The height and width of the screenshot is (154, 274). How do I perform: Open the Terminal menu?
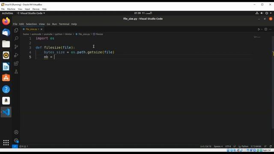point(64,24)
